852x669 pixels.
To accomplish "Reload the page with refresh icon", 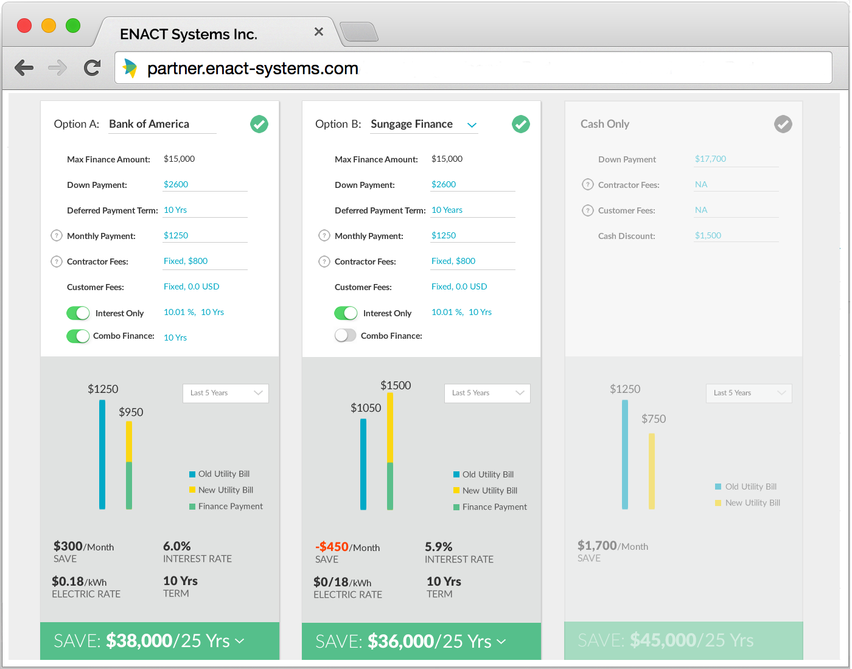I will [92, 68].
